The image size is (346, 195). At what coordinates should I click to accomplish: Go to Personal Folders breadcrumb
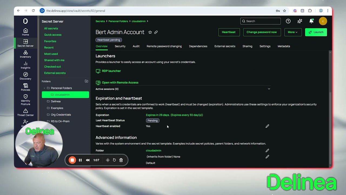tap(118, 21)
